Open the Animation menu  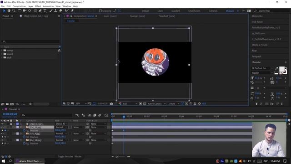point(48,6)
